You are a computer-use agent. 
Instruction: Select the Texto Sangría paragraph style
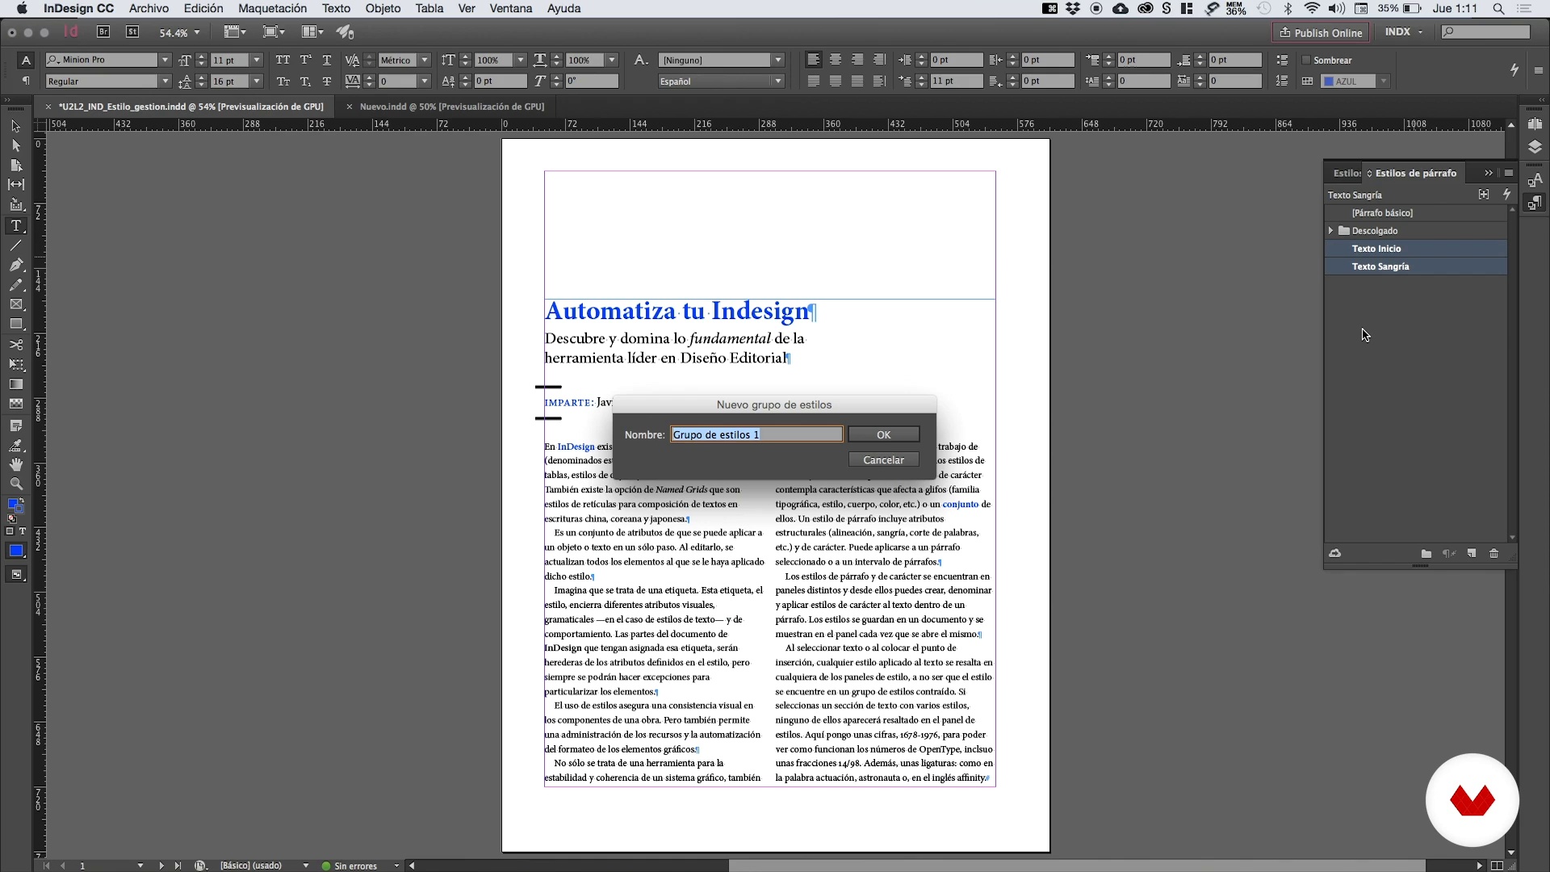tap(1415, 266)
